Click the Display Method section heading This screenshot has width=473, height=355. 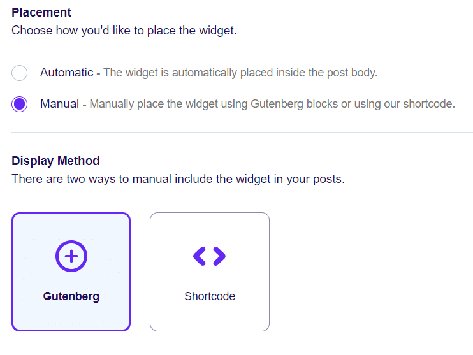(x=55, y=161)
